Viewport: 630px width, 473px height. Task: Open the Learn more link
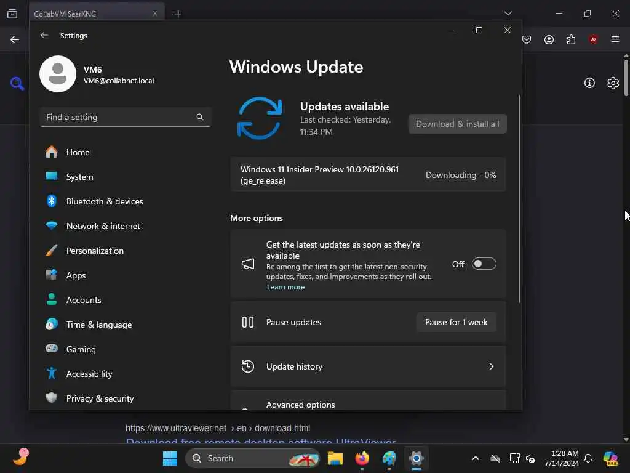click(x=285, y=287)
